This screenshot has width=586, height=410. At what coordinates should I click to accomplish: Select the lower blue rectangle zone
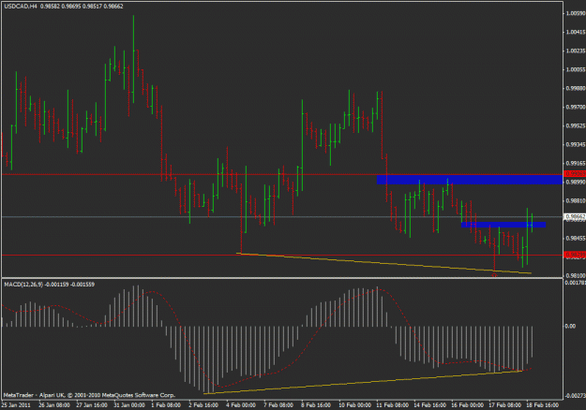pos(503,225)
